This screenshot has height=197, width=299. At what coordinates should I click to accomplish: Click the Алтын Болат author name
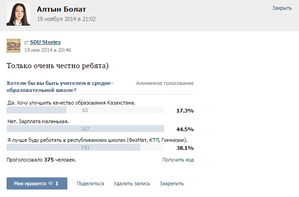click(61, 9)
